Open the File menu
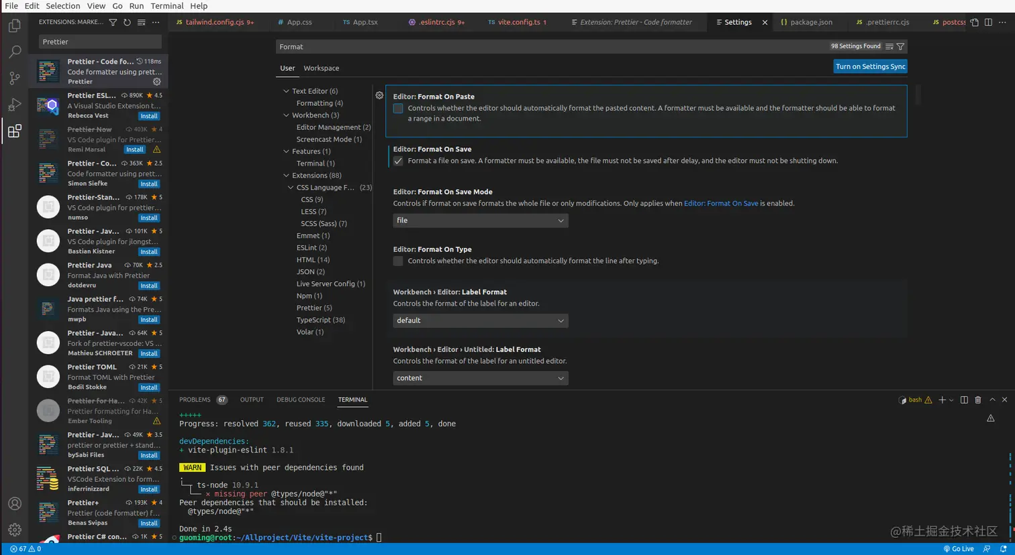The height and width of the screenshot is (555, 1015). tap(11, 6)
